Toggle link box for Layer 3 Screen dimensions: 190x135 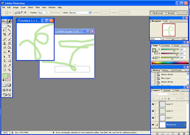157,104
